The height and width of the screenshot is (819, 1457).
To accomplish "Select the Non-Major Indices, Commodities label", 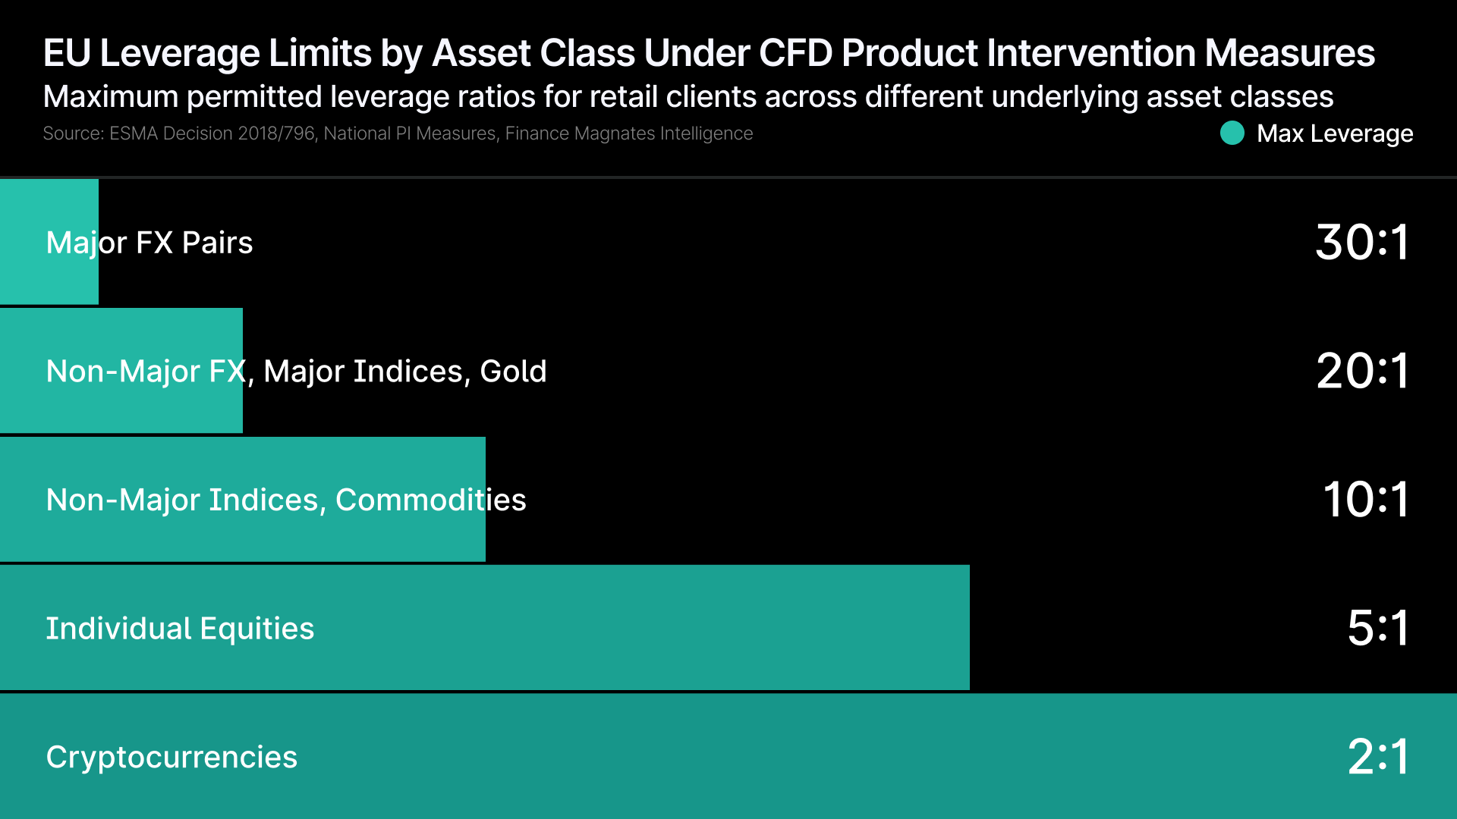I will point(286,500).
